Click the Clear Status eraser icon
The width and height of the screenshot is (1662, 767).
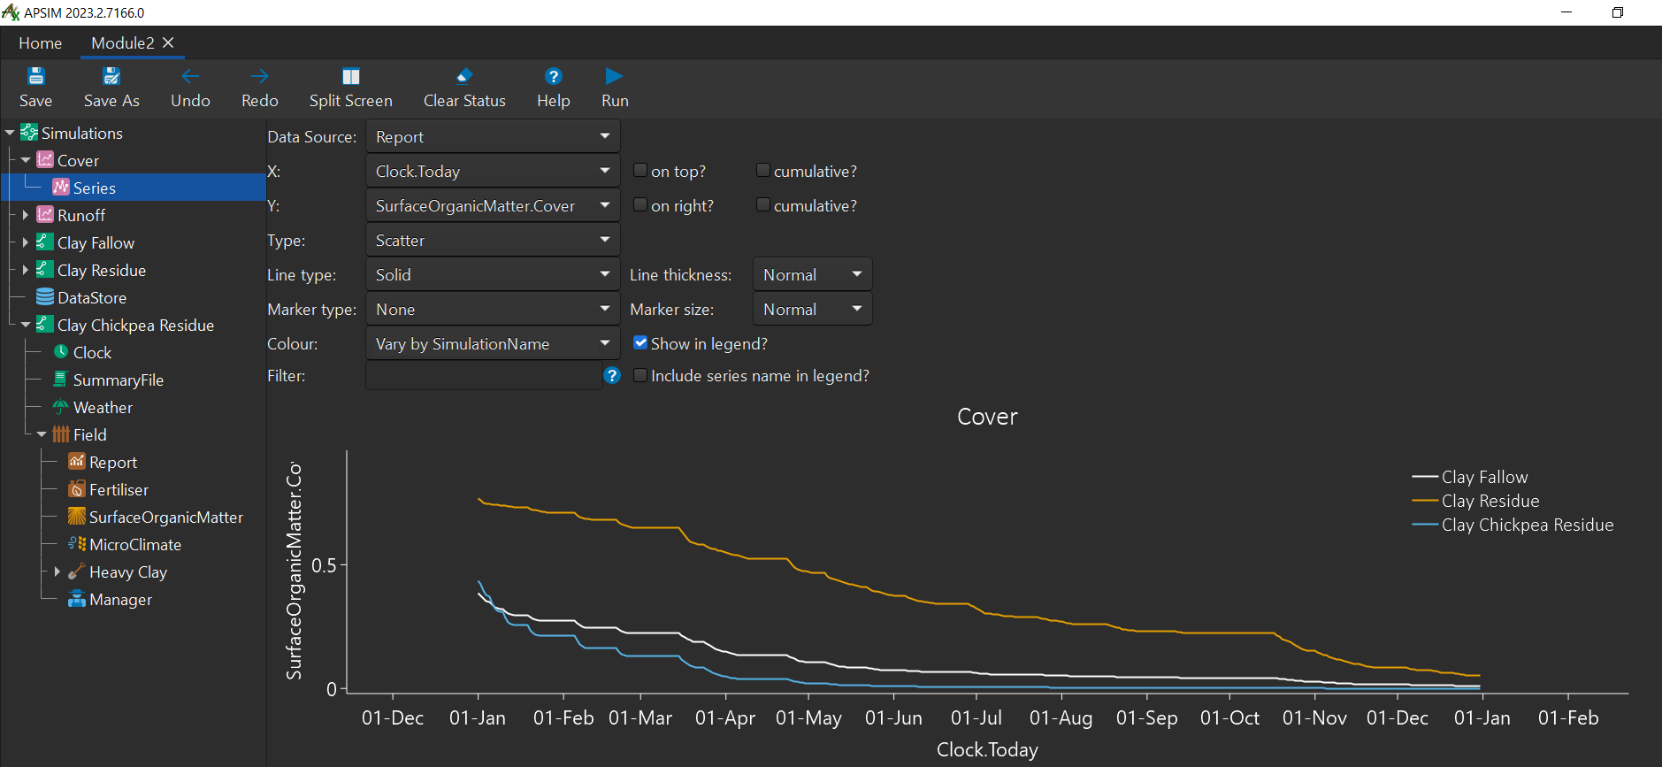[464, 76]
